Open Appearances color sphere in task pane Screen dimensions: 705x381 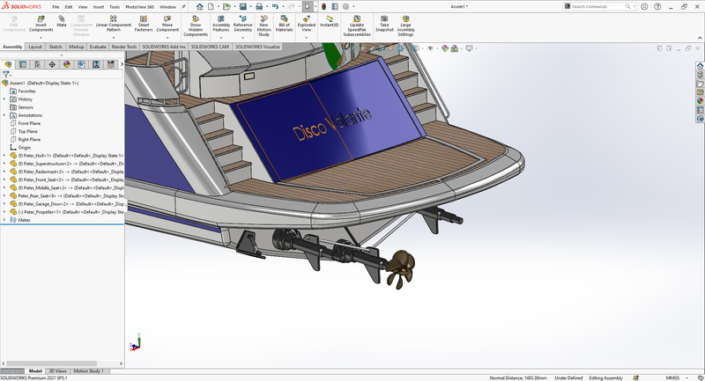point(700,101)
